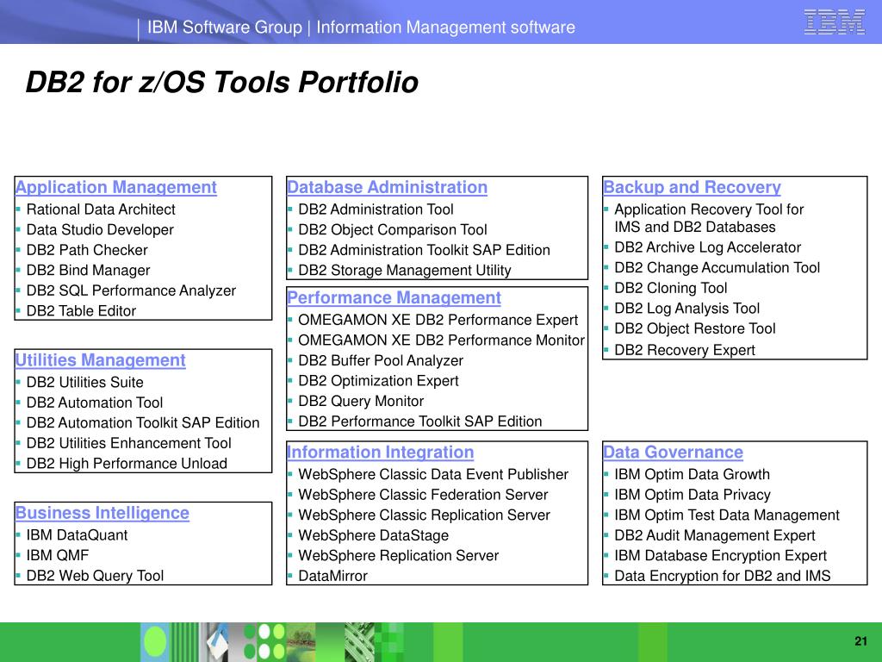Select the "DB2 Log Analysis Tool" item
The height and width of the screenshot is (662, 882).
[x=686, y=308]
